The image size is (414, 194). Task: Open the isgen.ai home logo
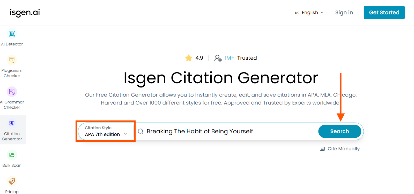pos(25,12)
